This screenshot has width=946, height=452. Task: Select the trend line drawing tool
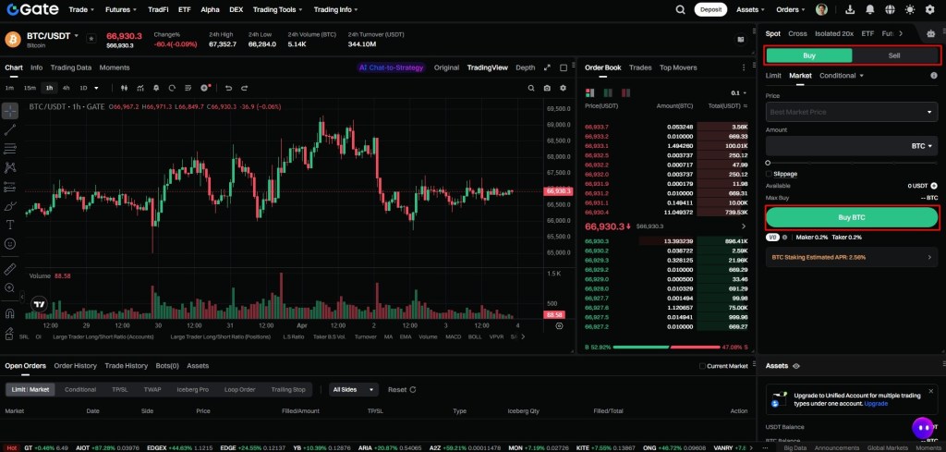10,129
